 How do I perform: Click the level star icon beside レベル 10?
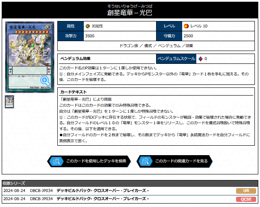pos(186,26)
